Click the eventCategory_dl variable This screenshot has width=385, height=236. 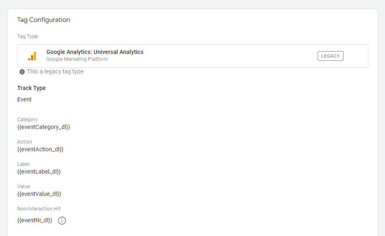tap(44, 127)
